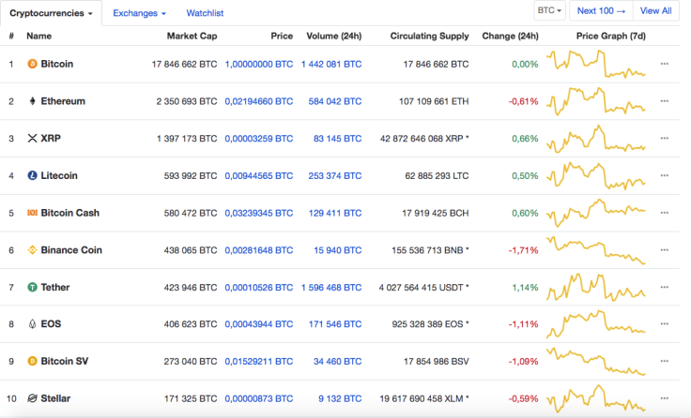Open the Ethereum name link
The width and height of the screenshot is (691, 418).
coord(63,101)
